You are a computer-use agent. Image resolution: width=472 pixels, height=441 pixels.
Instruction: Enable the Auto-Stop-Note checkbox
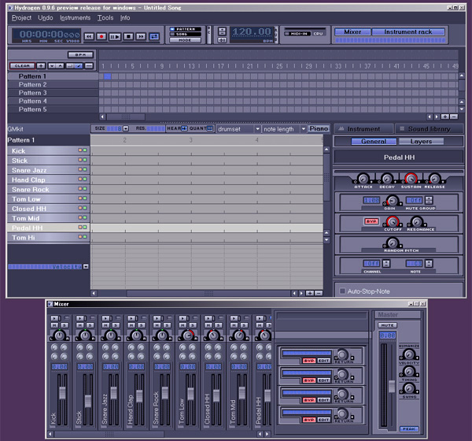pos(342,291)
